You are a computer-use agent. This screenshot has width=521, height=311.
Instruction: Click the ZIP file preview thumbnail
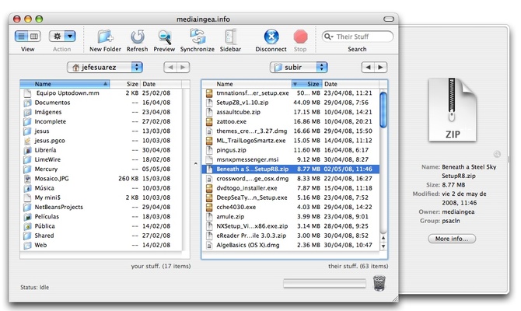coord(453,110)
